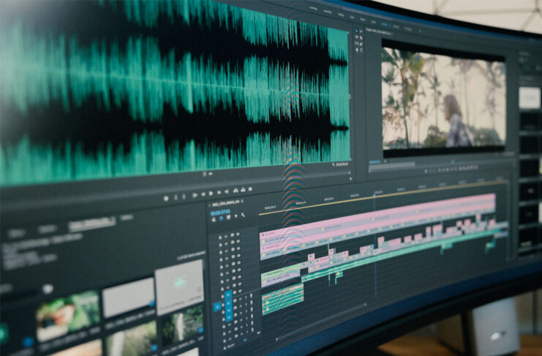Click the white preview box in right panel
The height and width of the screenshot is (356, 542).
530,97
